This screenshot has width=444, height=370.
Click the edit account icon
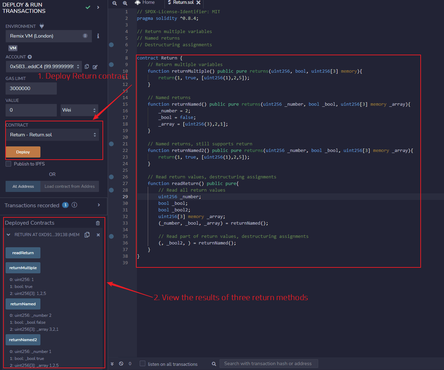95,67
